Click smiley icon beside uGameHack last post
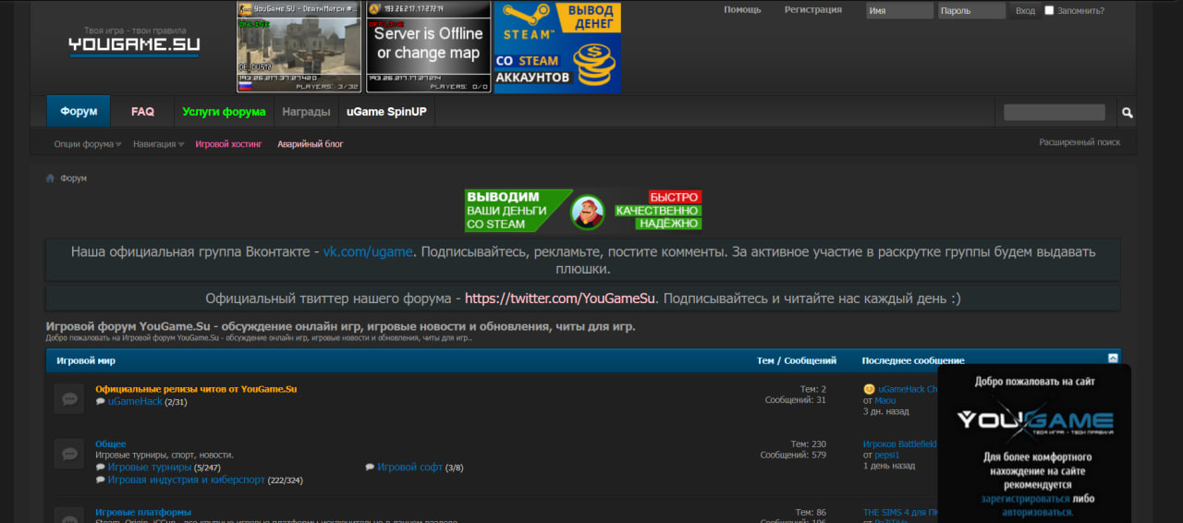The width and height of the screenshot is (1183, 523). click(x=869, y=389)
